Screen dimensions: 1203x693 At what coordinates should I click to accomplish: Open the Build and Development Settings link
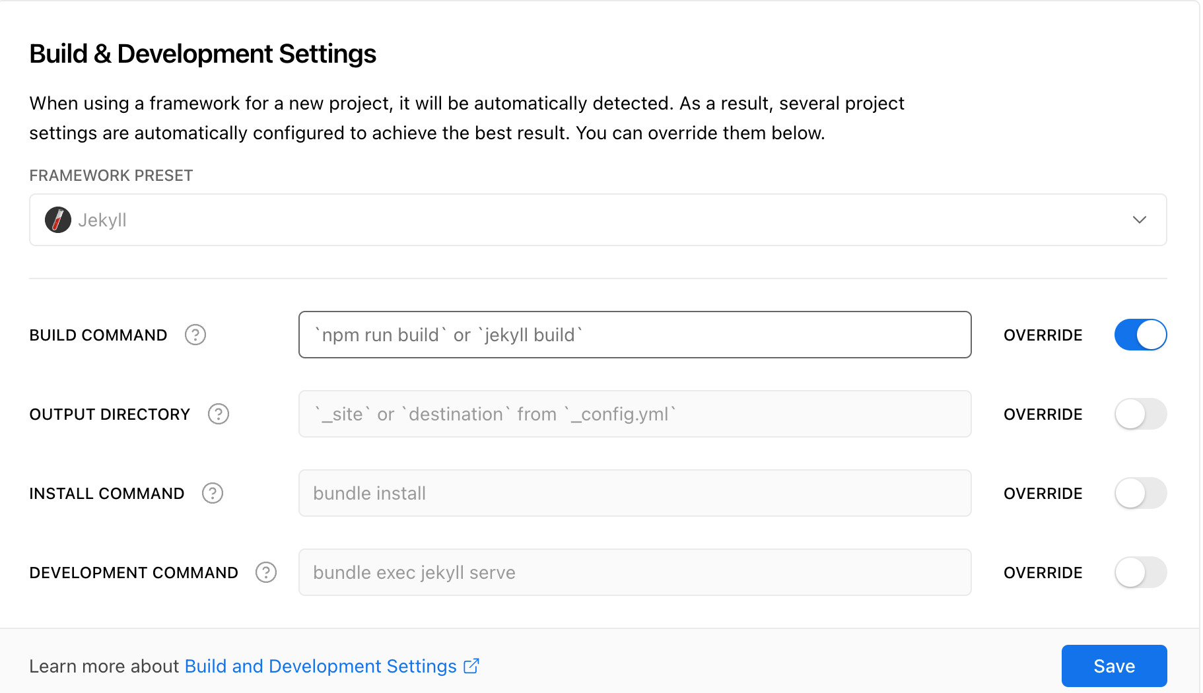pyautogui.click(x=320, y=667)
